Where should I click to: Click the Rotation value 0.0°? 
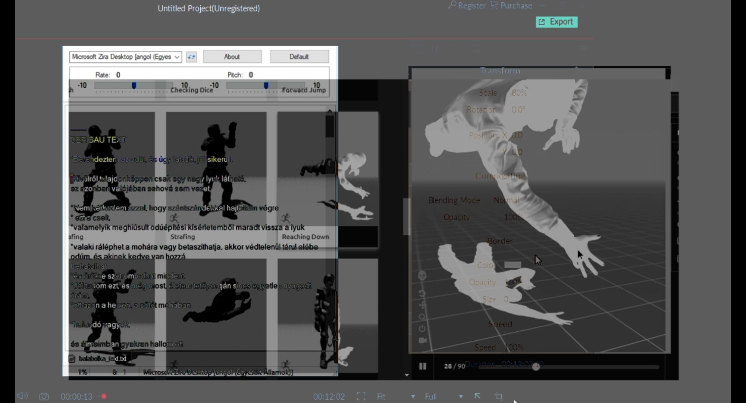518,110
